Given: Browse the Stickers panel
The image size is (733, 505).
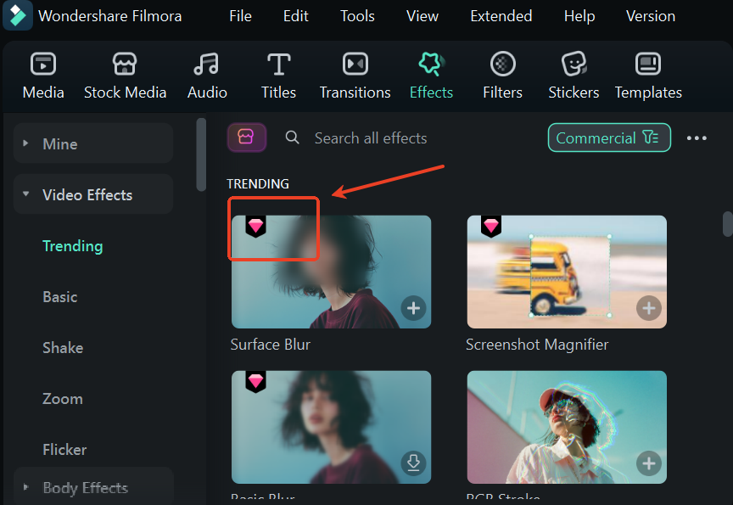Looking at the screenshot, I should pyautogui.click(x=574, y=75).
